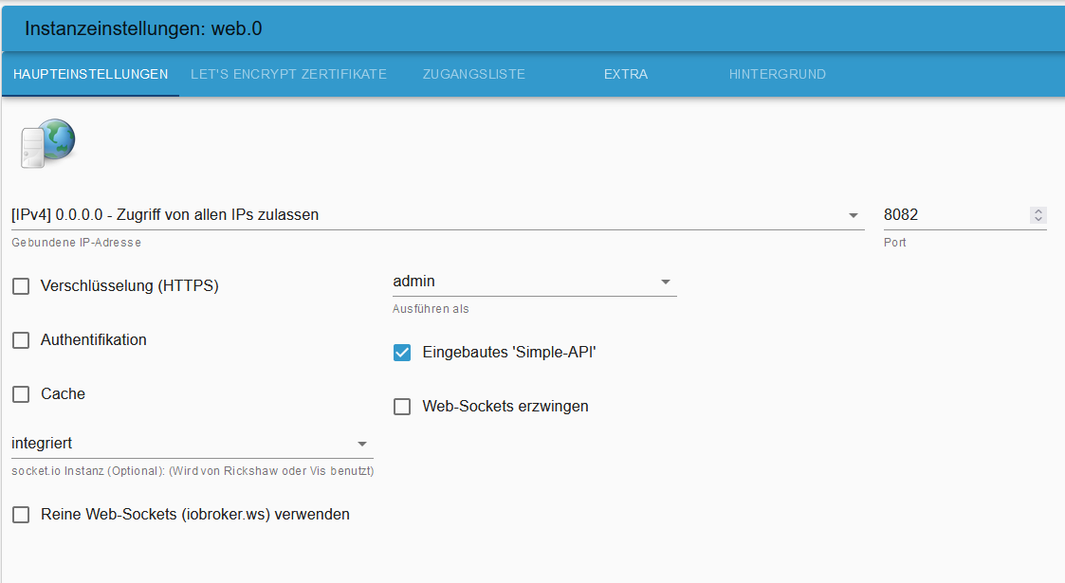Toggle the Authentifikation checkbox
The image size is (1065, 583).
coord(21,340)
